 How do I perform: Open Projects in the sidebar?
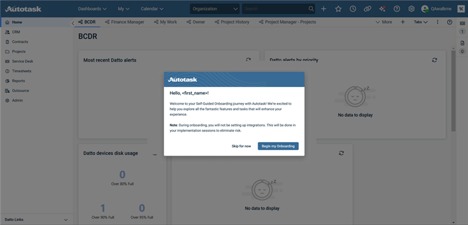[x=36, y=51]
